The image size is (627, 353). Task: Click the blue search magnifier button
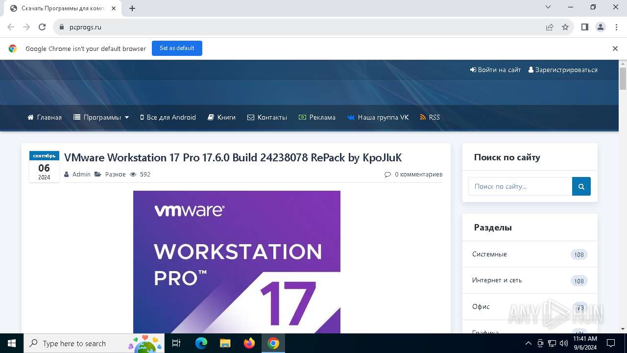tap(581, 186)
